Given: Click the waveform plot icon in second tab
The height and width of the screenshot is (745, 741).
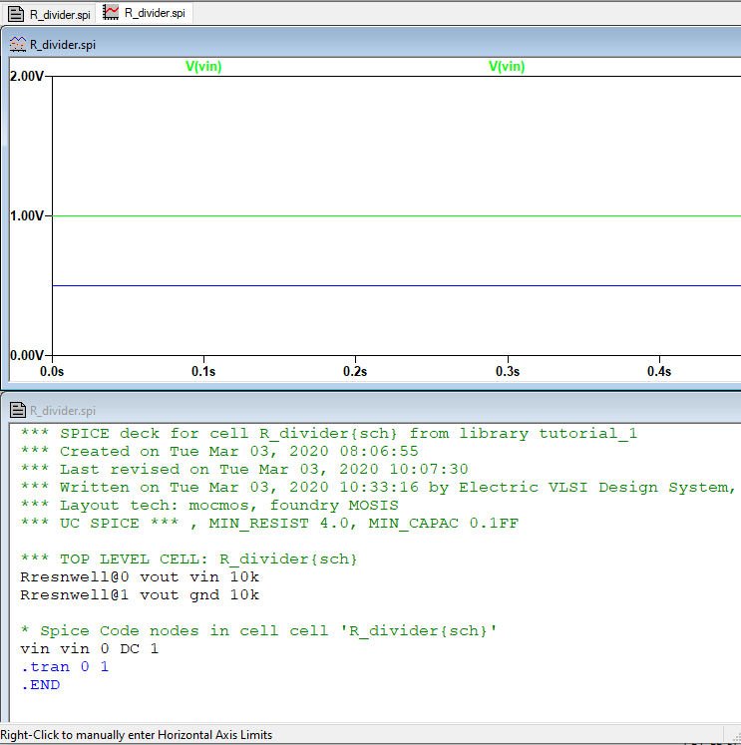Looking at the screenshot, I should tap(111, 14).
